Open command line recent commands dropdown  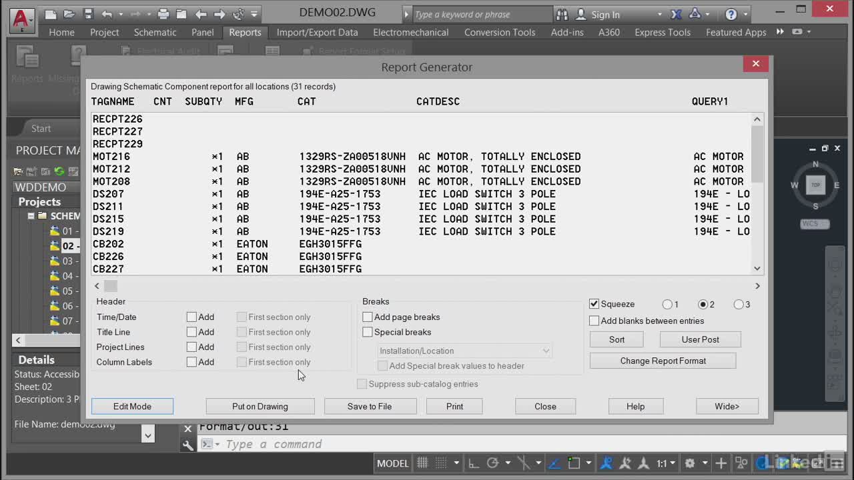217,445
